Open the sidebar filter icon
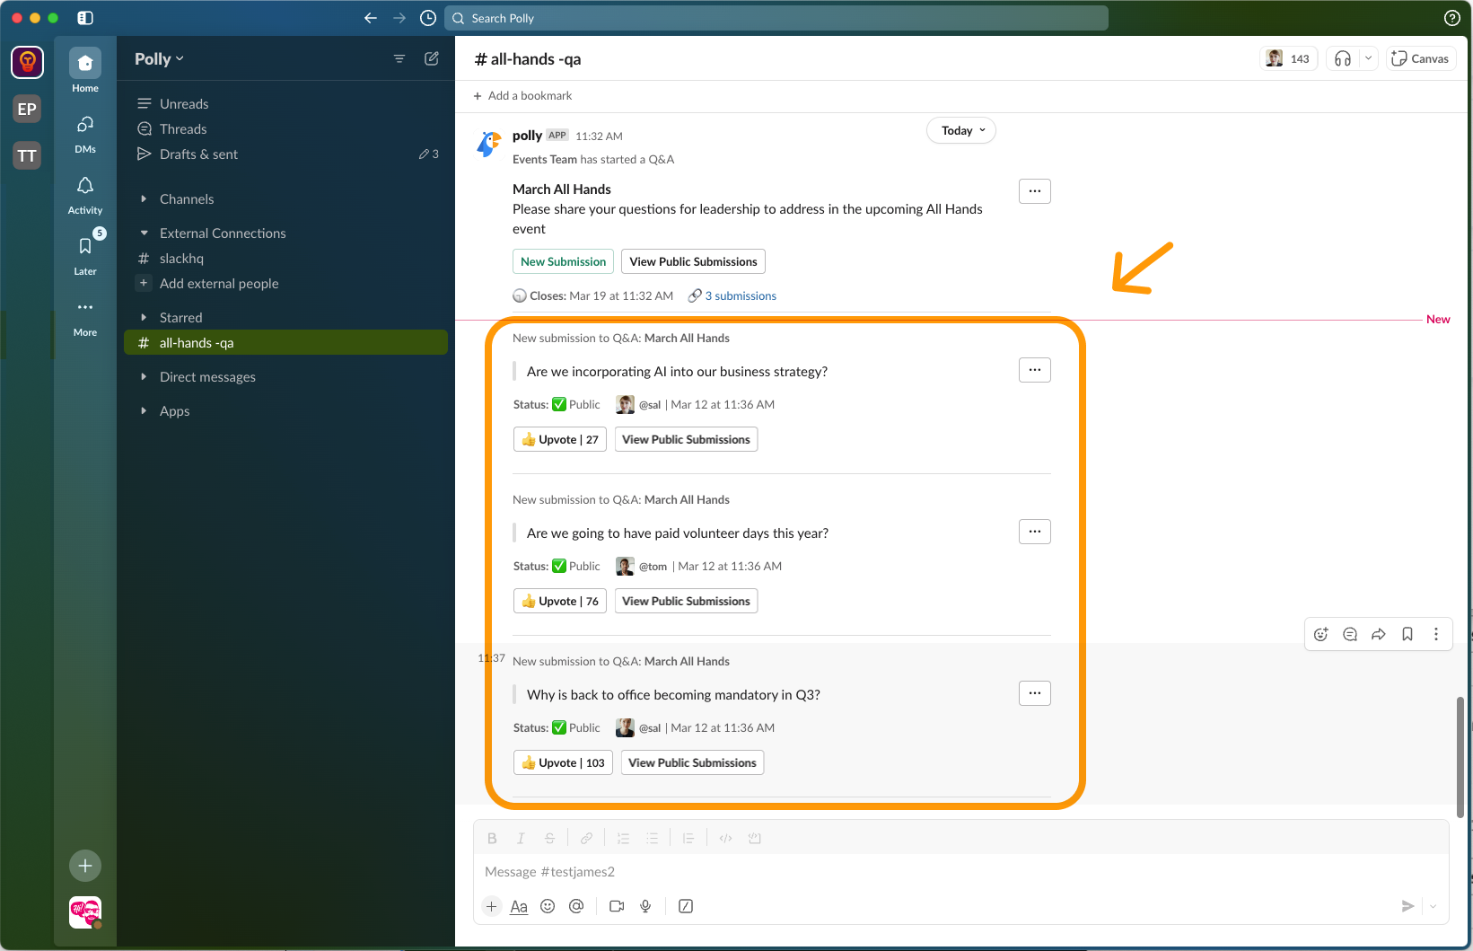 (x=399, y=58)
